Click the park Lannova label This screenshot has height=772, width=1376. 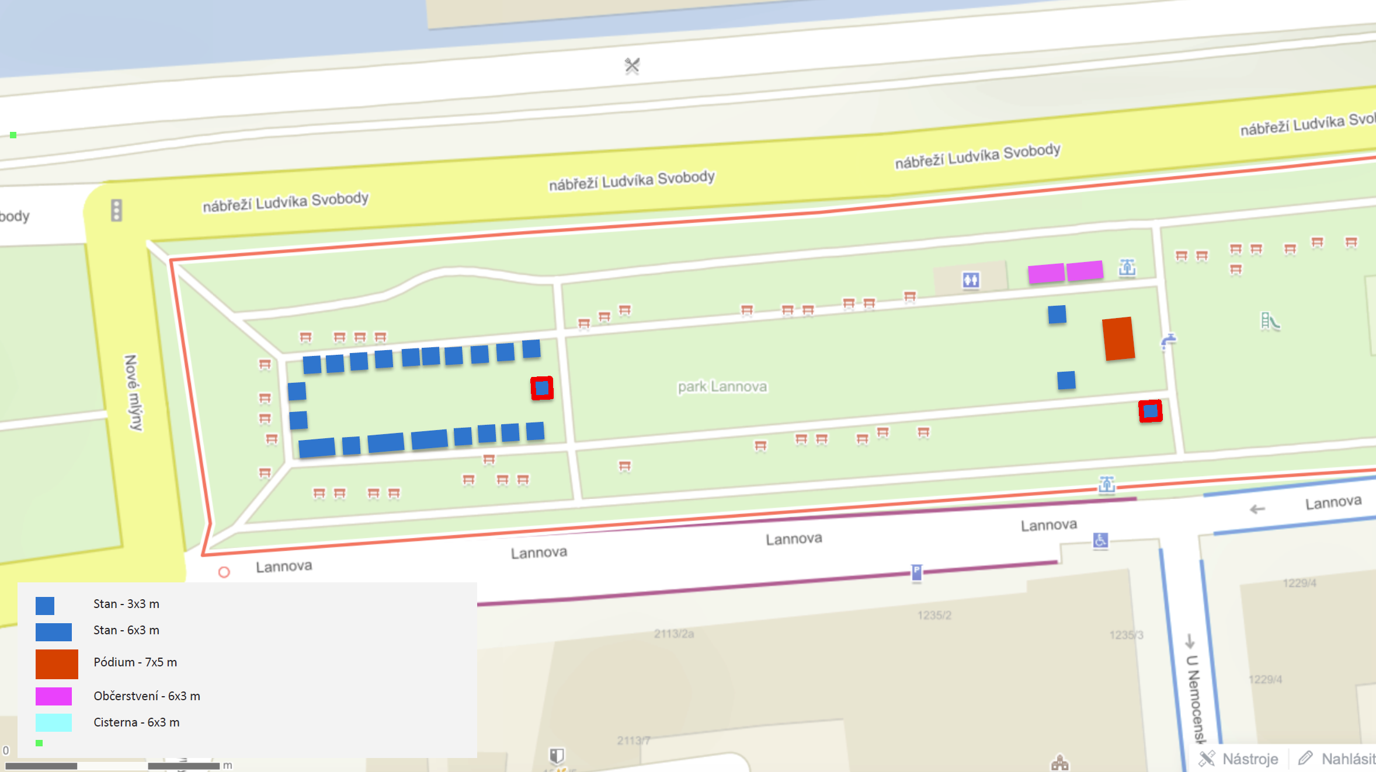(x=722, y=386)
